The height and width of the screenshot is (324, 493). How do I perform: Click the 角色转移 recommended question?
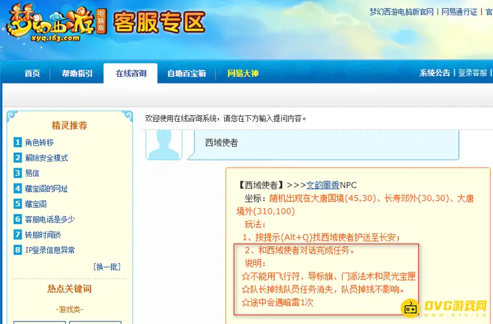tap(39, 142)
